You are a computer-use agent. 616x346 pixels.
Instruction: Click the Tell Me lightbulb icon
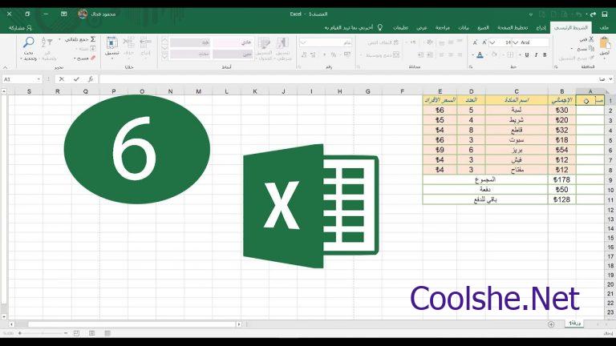click(x=380, y=27)
